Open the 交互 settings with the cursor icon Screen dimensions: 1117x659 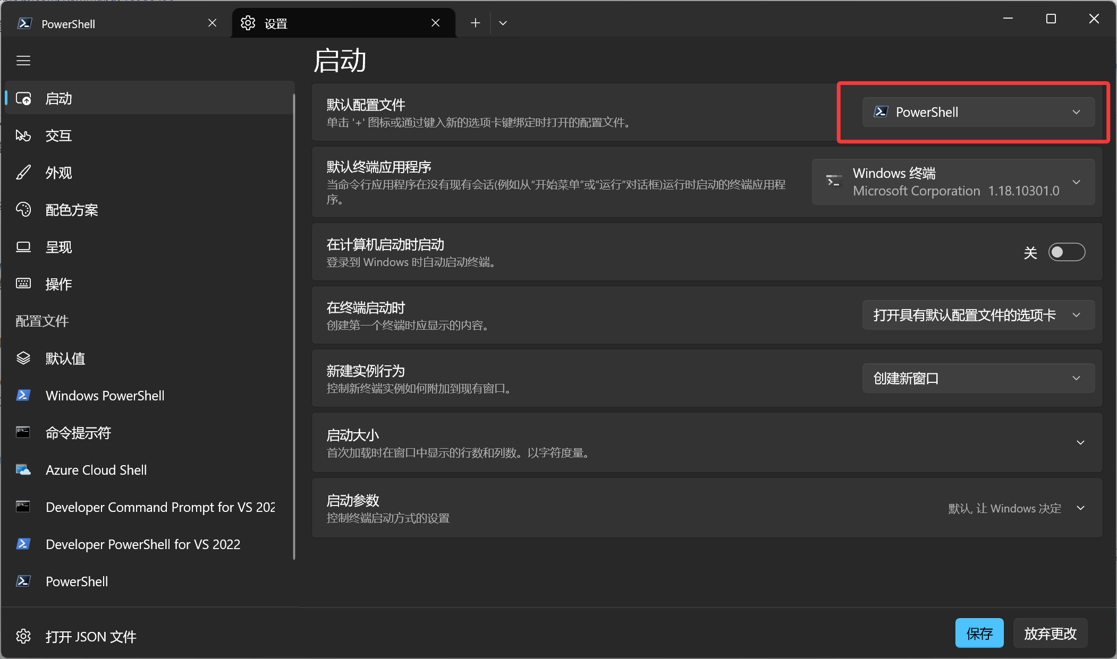[23, 136]
